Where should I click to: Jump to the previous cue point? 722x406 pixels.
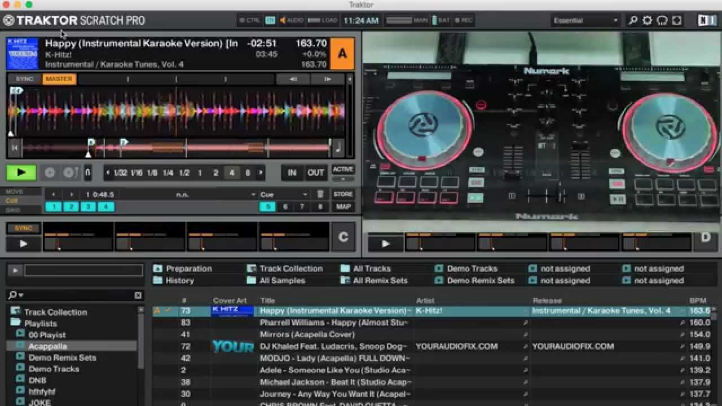pyautogui.click(x=54, y=195)
